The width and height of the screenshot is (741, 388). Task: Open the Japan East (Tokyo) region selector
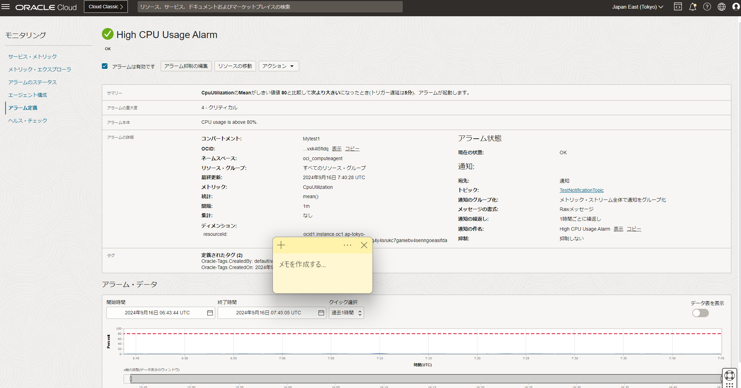click(637, 7)
